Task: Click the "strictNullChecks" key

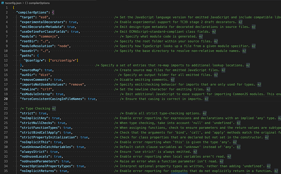Action: point(37,123)
